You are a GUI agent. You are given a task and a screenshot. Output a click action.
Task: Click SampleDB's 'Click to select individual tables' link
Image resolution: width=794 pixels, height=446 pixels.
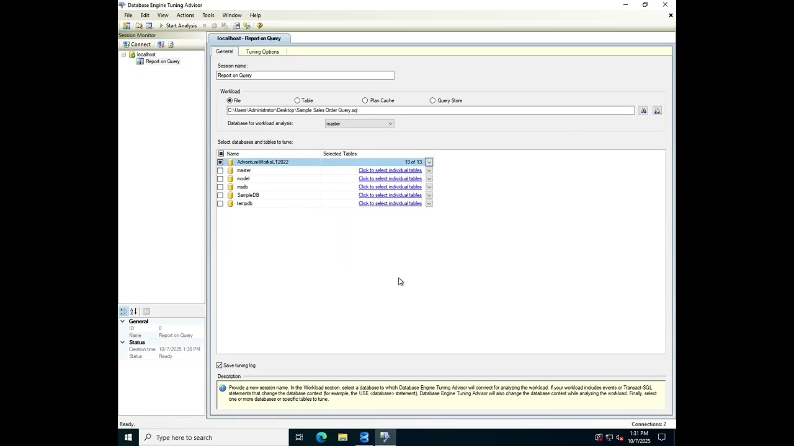pyautogui.click(x=390, y=195)
